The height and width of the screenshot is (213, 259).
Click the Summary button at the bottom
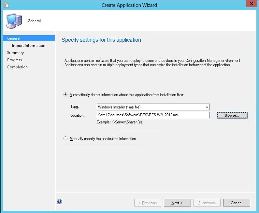tap(207, 203)
